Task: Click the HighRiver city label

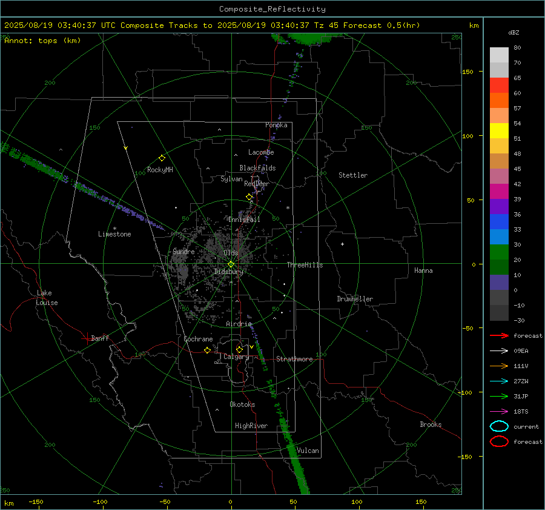Action: 251,426
